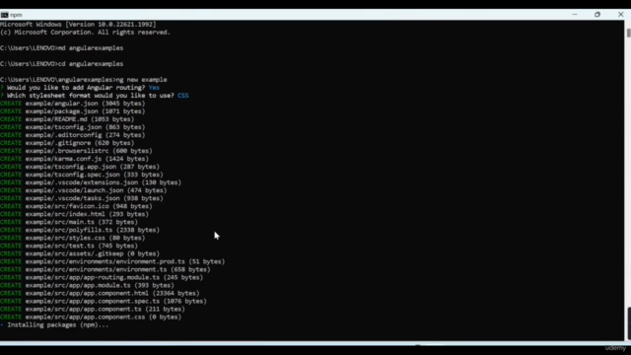
Task: Click the app-routing.module.ts line
Action: (102, 277)
